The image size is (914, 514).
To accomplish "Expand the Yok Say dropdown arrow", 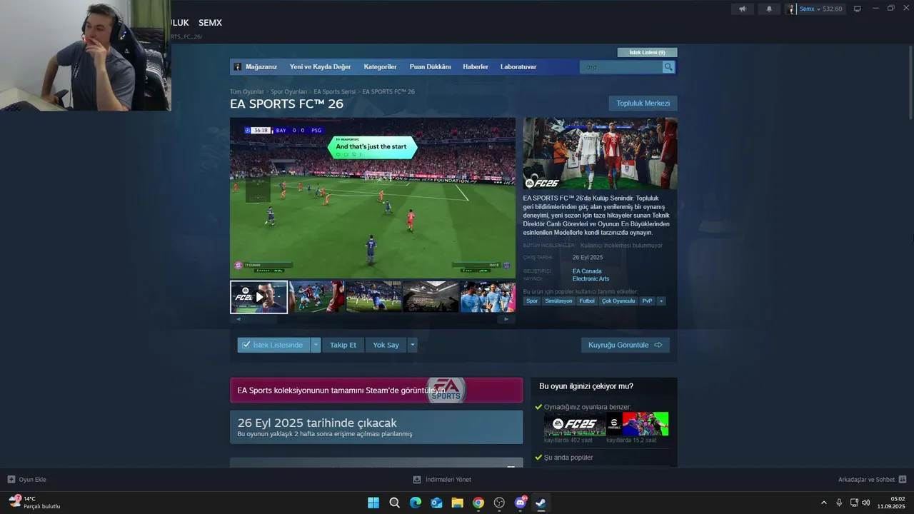I will [412, 345].
